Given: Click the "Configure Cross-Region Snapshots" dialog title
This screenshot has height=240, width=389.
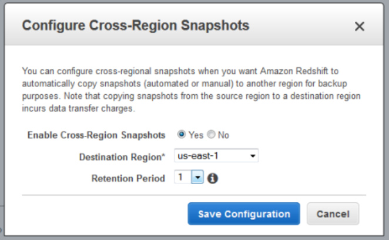Looking at the screenshot, I should pos(135,26).
